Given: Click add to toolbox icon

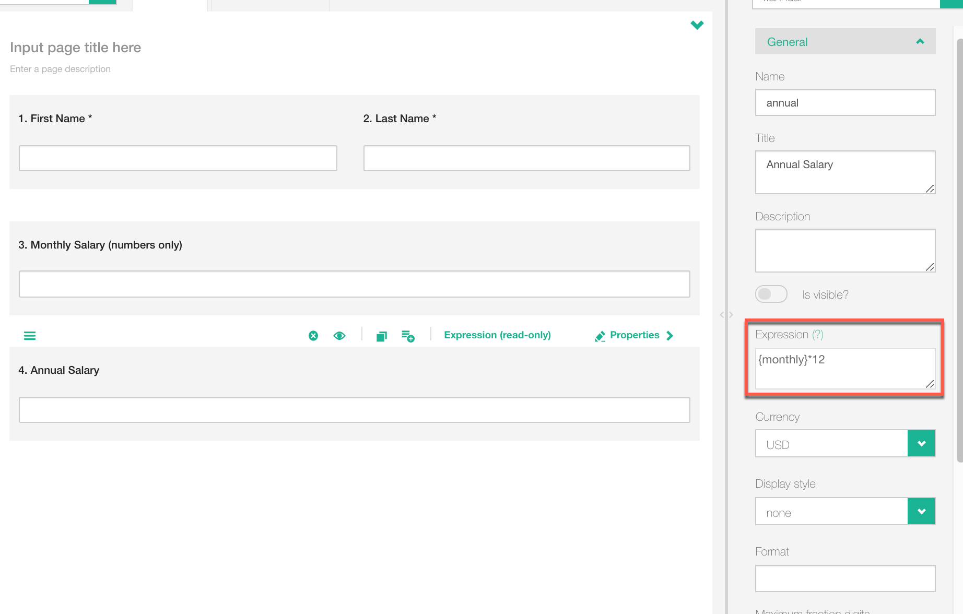Looking at the screenshot, I should 408,336.
